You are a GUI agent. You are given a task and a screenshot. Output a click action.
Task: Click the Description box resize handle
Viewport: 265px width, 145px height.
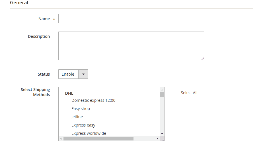202,58
